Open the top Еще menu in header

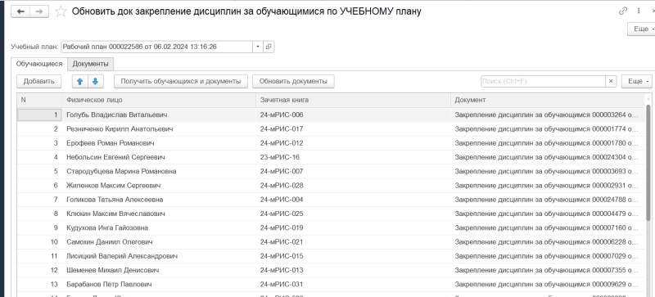click(x=641, y=29)
